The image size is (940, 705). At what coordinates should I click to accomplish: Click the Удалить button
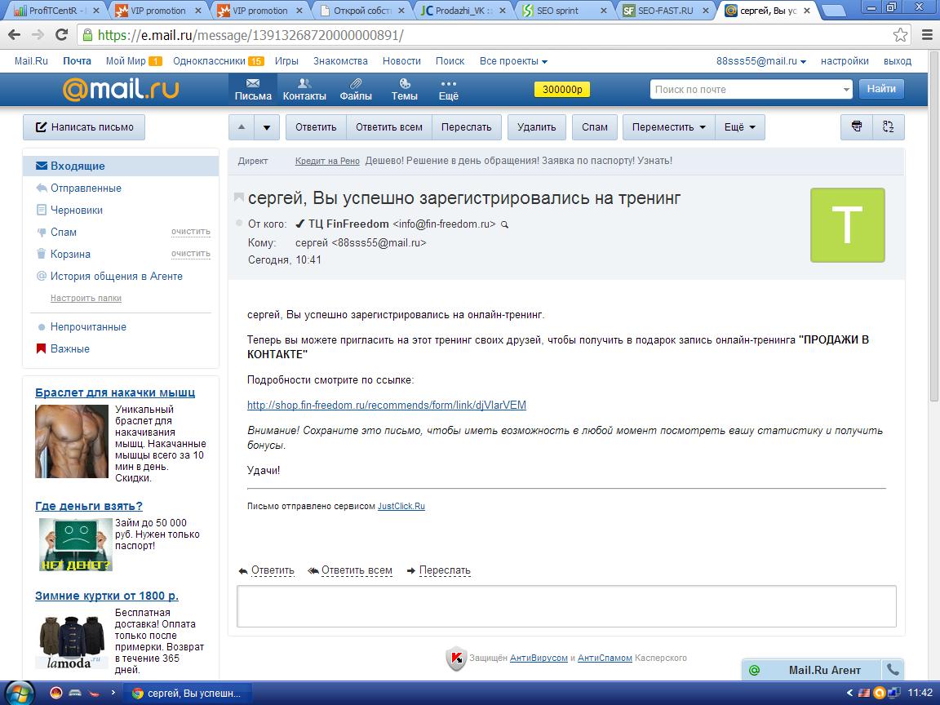tap(537, 127)
